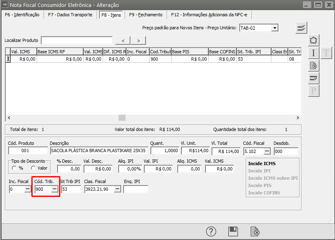
Task: Click the cancel document icon at bottom
Action: point(255,231)
